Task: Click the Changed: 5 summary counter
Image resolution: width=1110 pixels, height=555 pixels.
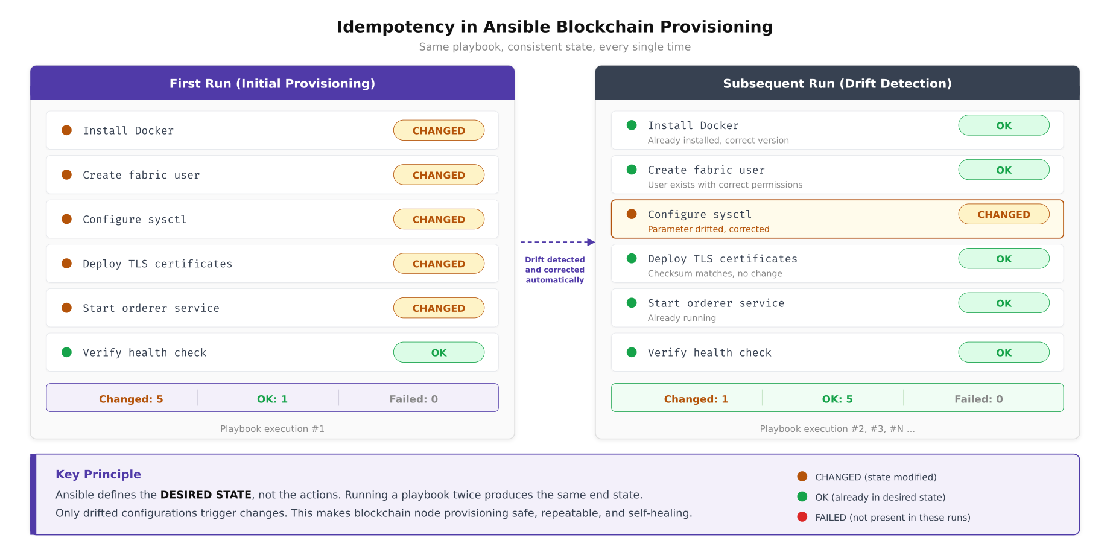Action: 131,399
